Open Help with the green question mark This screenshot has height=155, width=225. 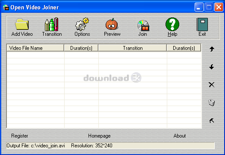172,24
